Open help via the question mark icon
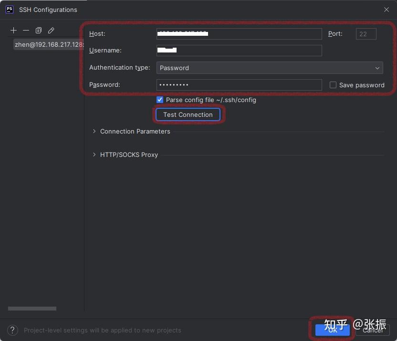Screen dimensions: 397x341 [x=12, y=330]
